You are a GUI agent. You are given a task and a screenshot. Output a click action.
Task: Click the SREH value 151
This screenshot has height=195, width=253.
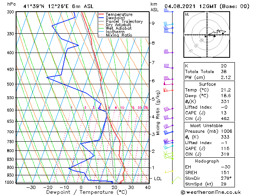[x=225, y=173]
